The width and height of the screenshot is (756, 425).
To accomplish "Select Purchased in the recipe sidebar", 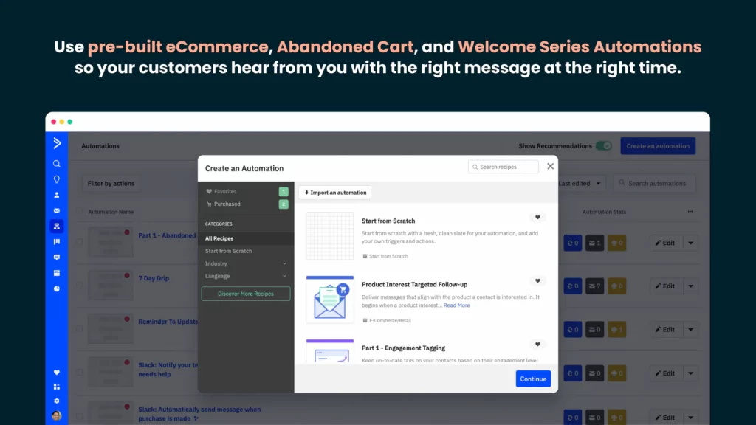I will click(x=246, y=204).
